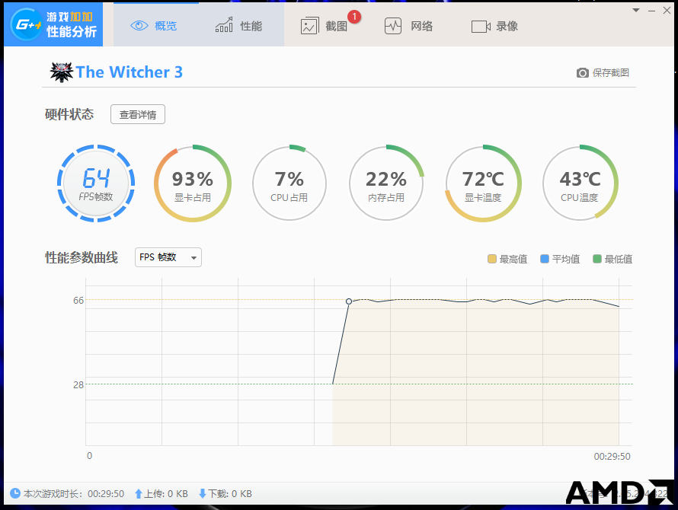Screen dimensions: 678x510
Task: Open the 概览 overview tab
Action: point(156,25)
